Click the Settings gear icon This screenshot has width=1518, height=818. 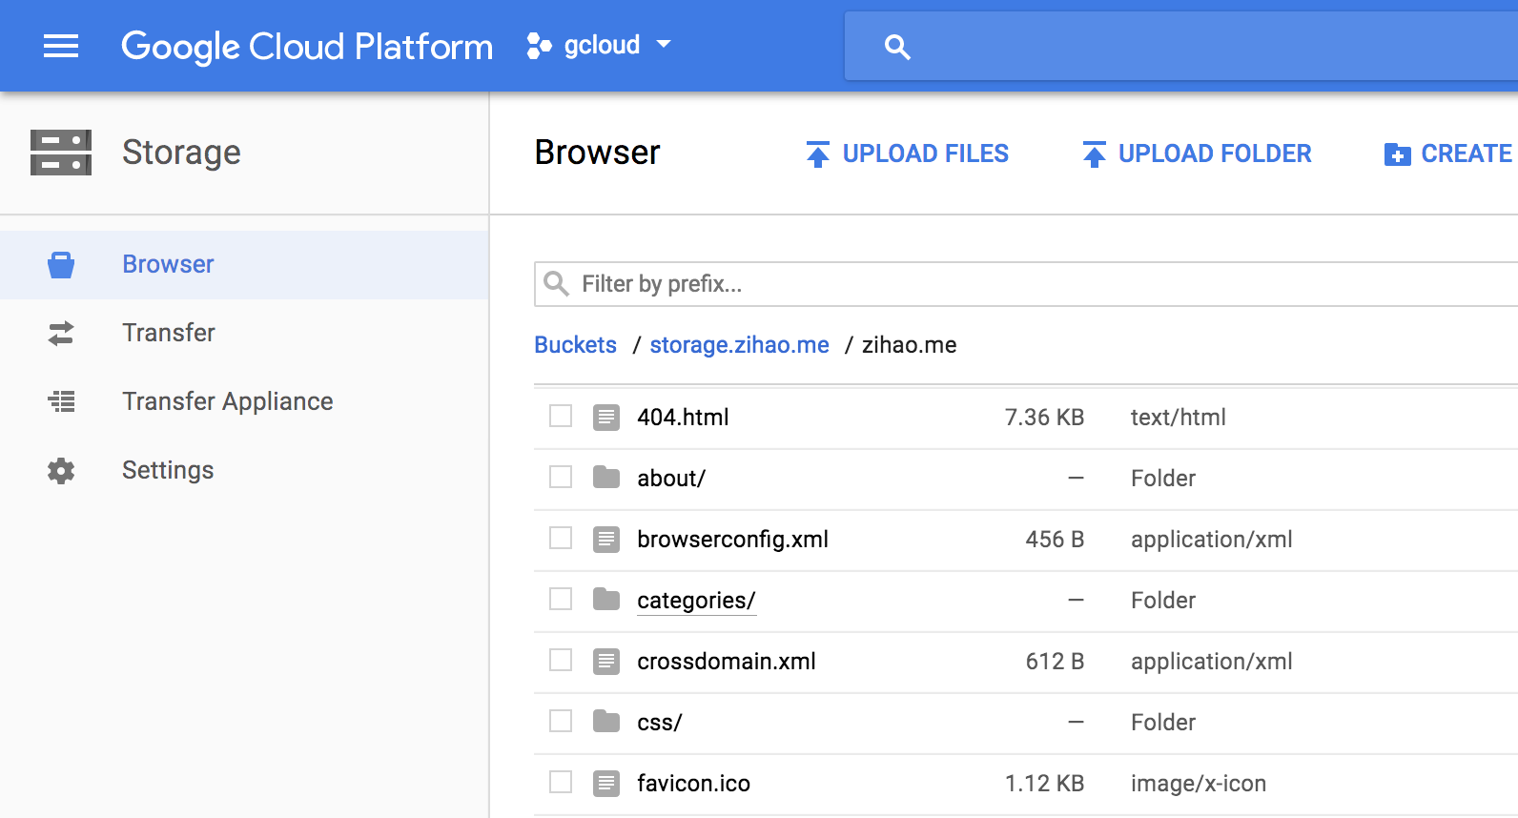[61, 470]
